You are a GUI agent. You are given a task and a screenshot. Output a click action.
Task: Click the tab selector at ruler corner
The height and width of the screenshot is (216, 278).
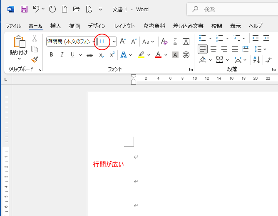[x=6, y=79]
